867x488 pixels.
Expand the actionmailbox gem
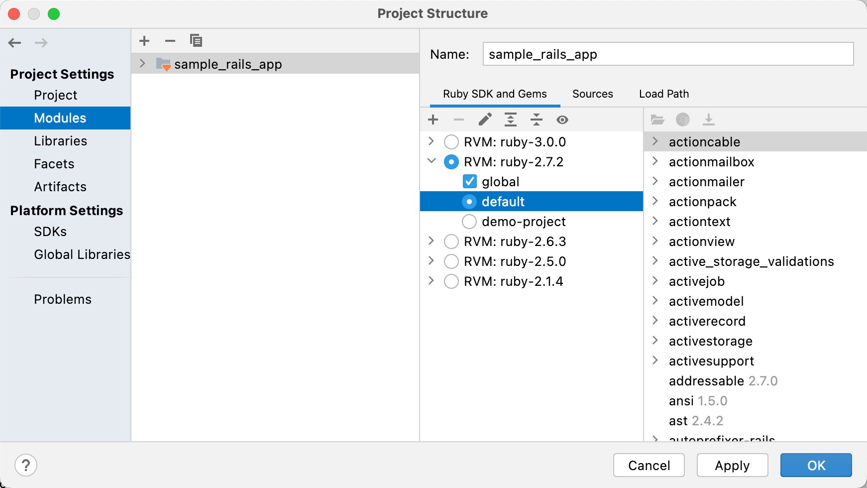pyautogui.click(x=655, y=161)
